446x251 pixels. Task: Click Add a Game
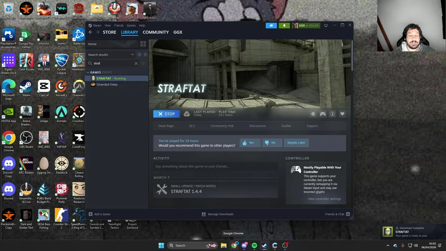(99, 214)
